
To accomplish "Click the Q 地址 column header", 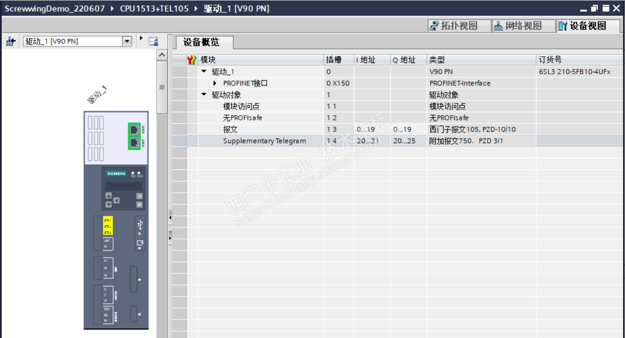I will (408, 60).
